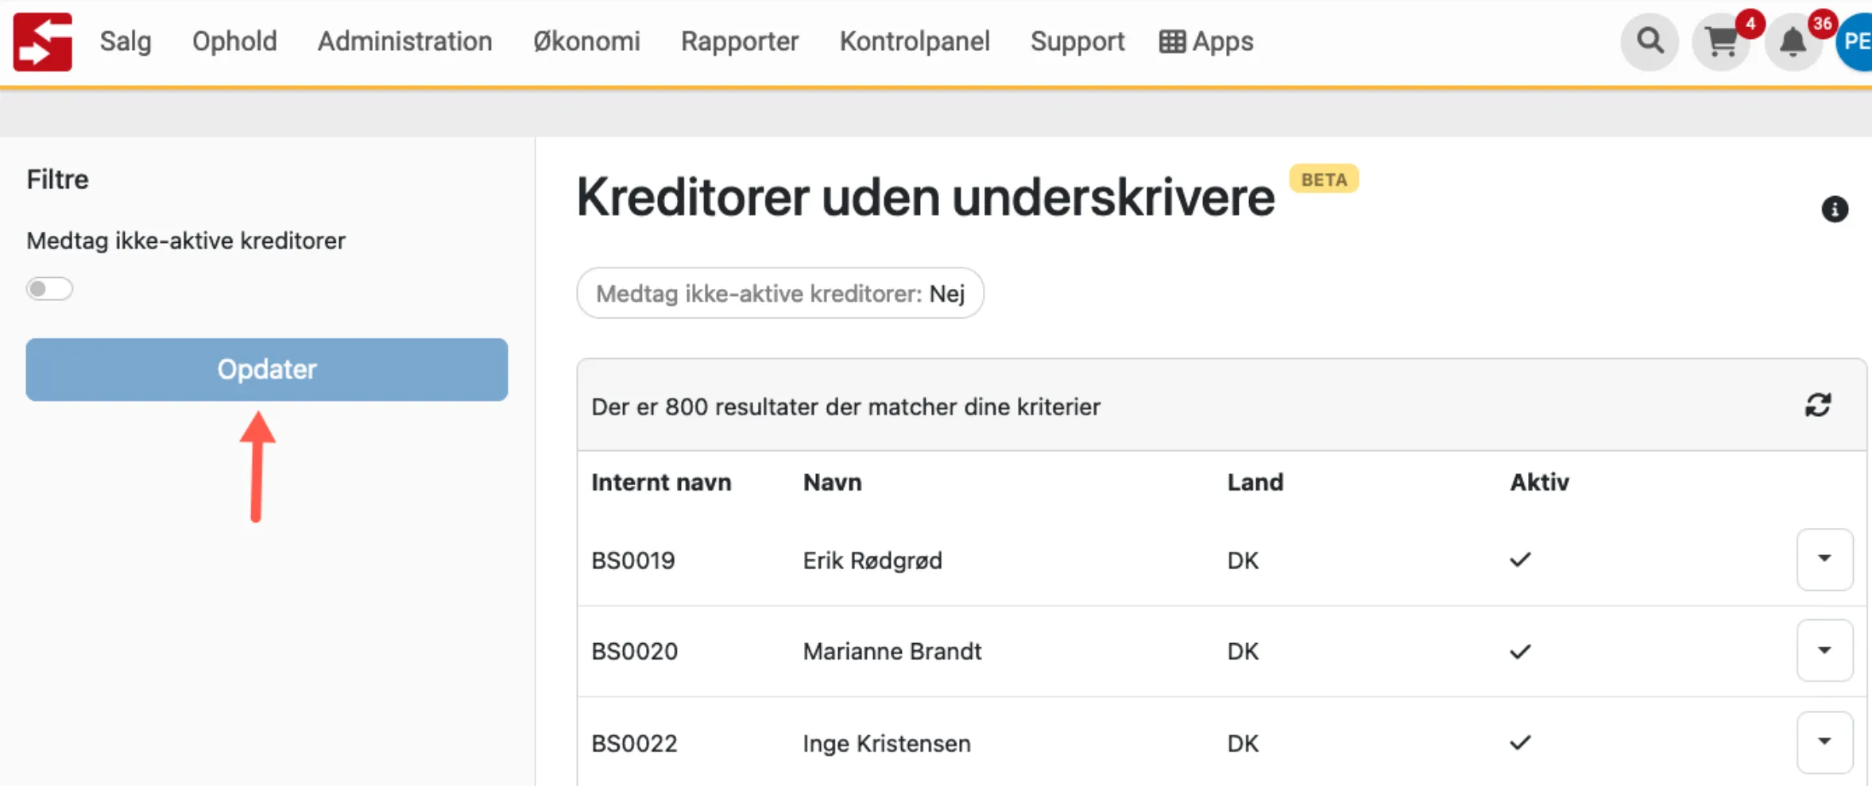1872x786 pixels.
Task: Open the Apps grid menu
Action: 1206,41
